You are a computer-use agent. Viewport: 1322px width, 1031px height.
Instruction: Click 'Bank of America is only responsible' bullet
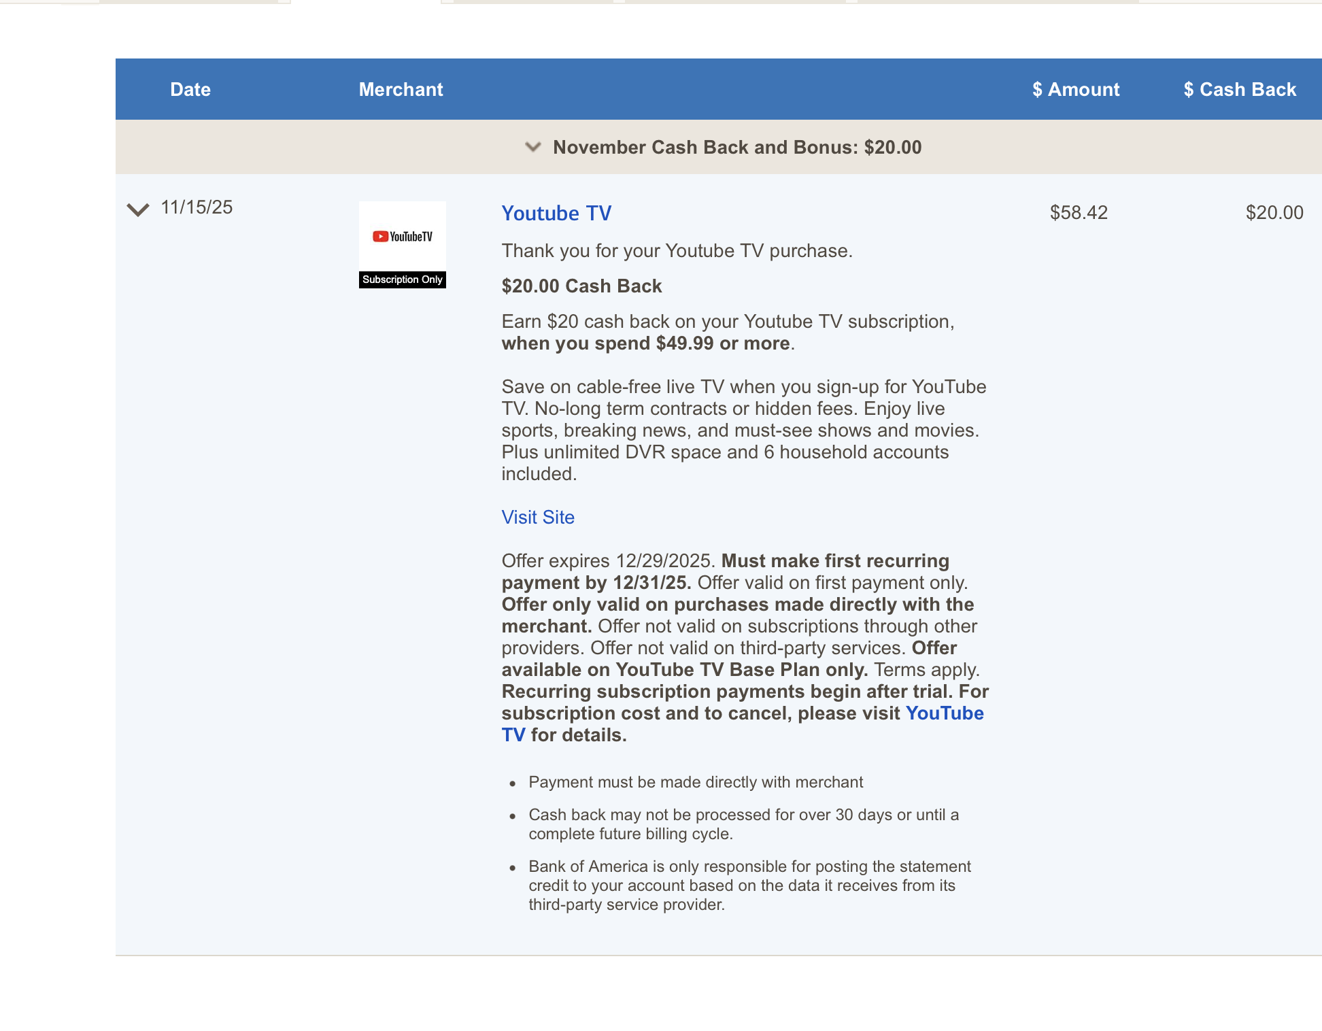[x=749, y=885]
